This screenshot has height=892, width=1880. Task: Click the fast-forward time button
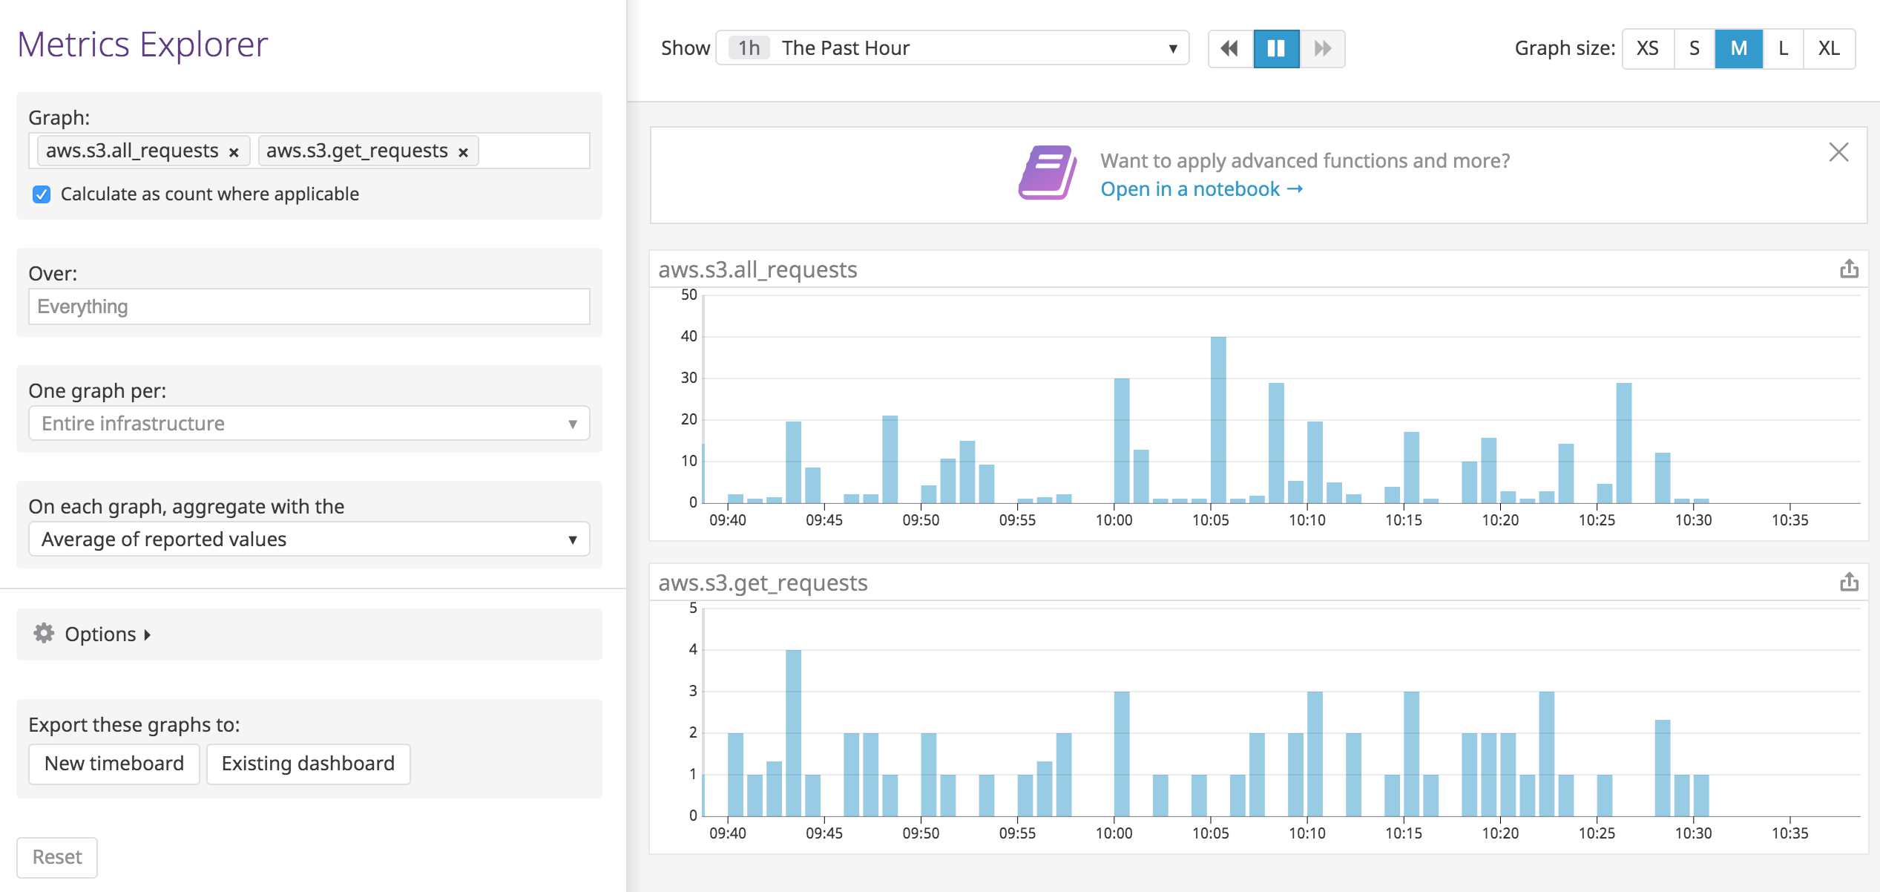(1322, 49)
